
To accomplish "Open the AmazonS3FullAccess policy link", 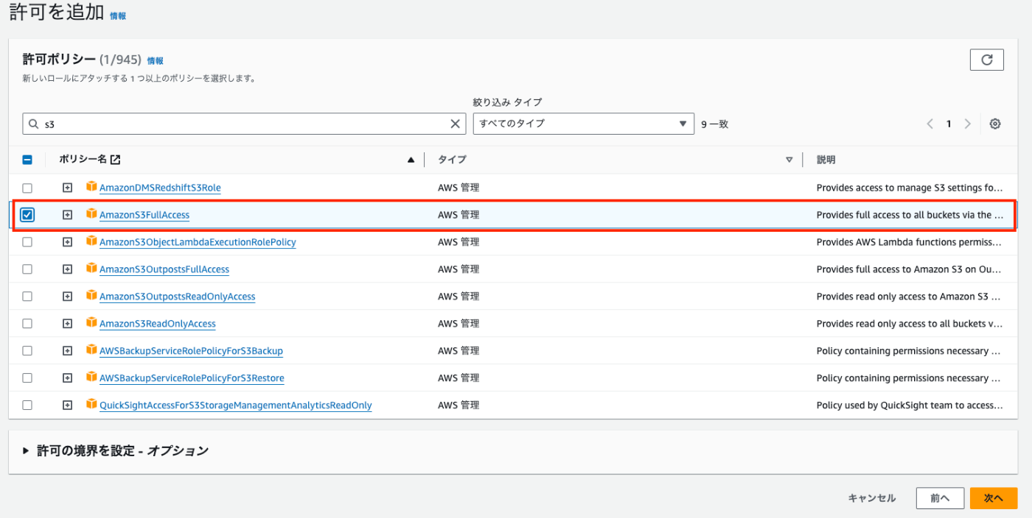I will pyautogui.click(x=144, y=215).
